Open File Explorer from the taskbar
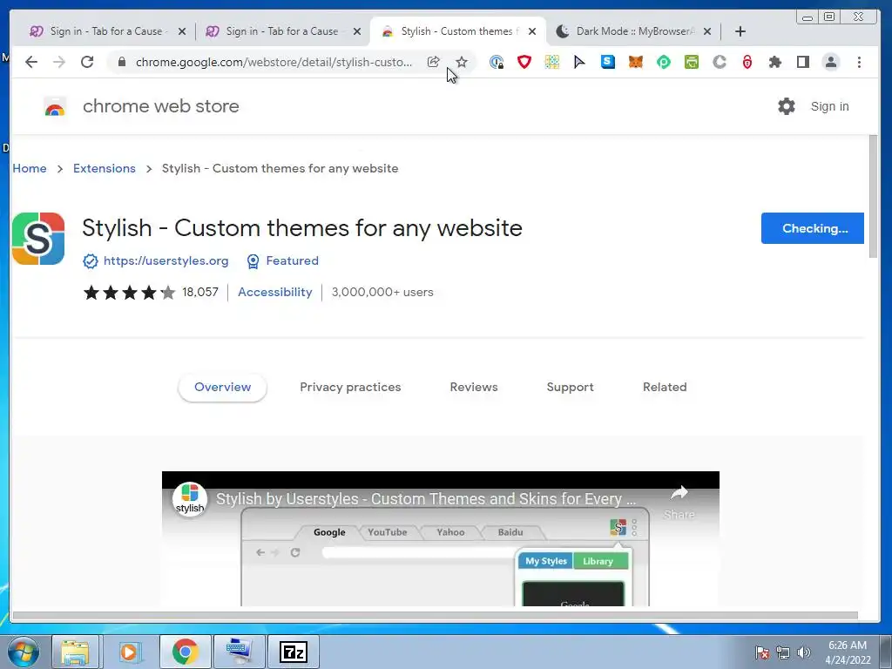The width and height of the screenshot is (892, 669). click(x=75, y=652)
